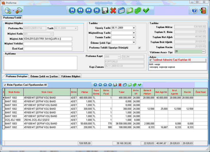Click the 38.500.000,000 Tutar cell
Viewport: 210px width, 152px height.
point(122,124)
